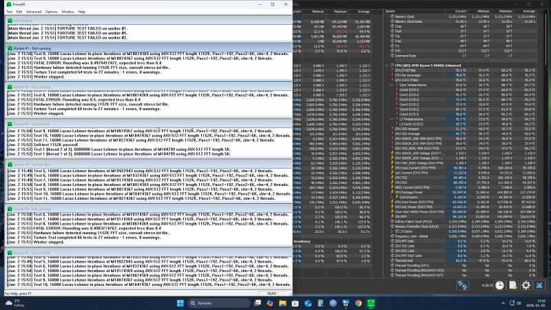This screenshot has width=551, height=310.
Task: Open the Edit menu in Prime95
Action: pyautogui.click(x=19, y=12)
